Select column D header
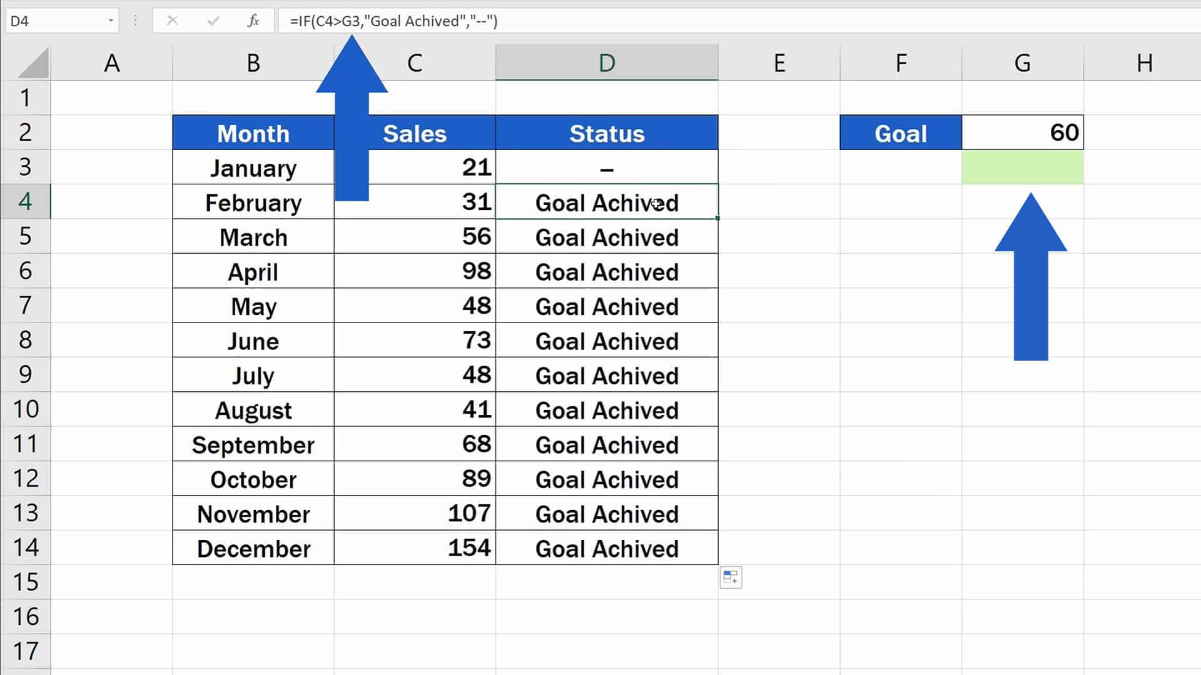The width and height of the screenshot is (1201, 675). 606,62
